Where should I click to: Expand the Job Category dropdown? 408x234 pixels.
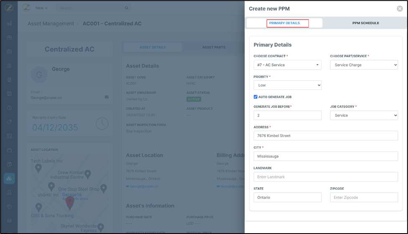click(x=364, y=115)
